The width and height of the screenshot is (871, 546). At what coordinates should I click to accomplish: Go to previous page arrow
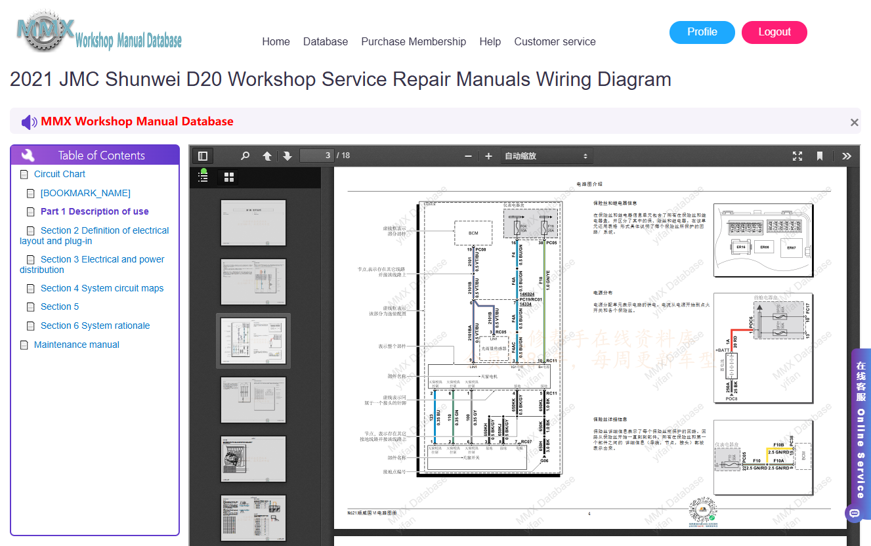(x=267, y=156)
